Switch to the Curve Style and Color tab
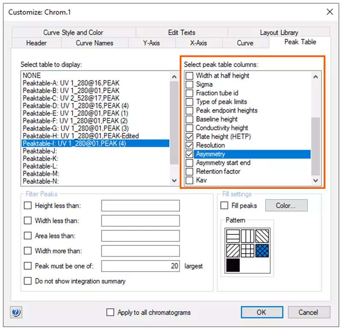The image size is (342, 331). pos(73,32)
